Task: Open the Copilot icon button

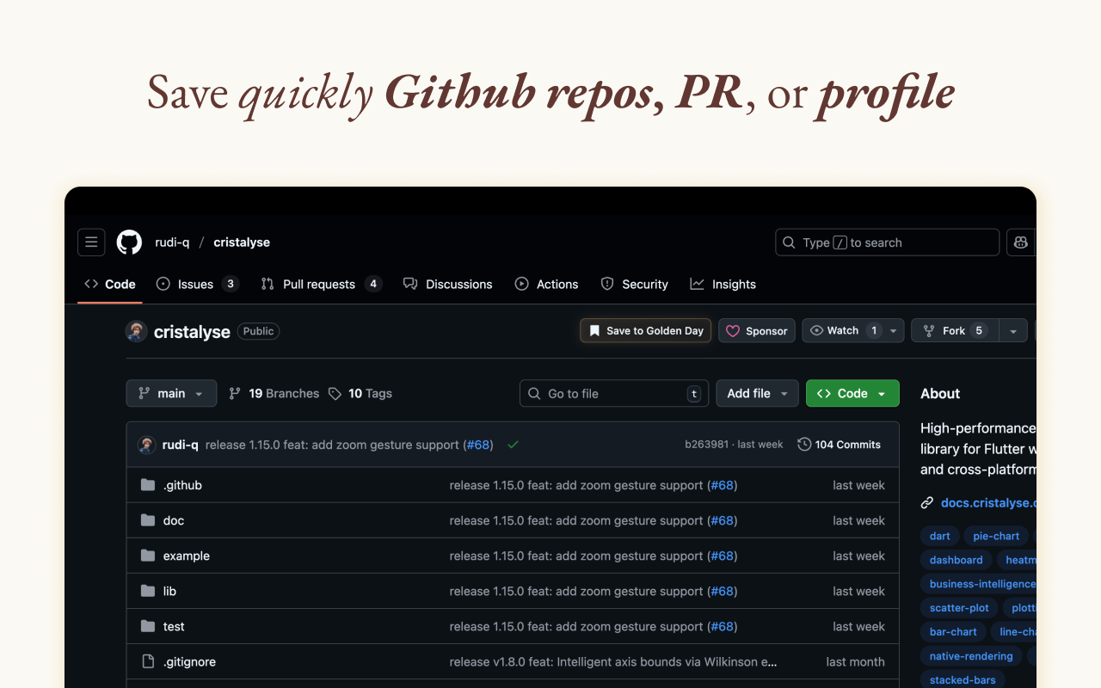Action: click(x=1021, y=243)
